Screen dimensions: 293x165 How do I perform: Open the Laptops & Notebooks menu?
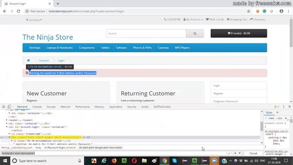[x=60, y=48]
